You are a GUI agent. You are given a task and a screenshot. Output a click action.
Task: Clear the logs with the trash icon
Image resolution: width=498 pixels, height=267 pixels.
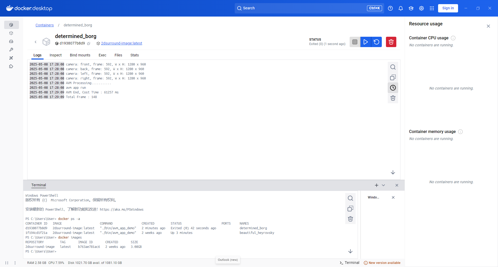pyautogui.click(x=393, y=98)
